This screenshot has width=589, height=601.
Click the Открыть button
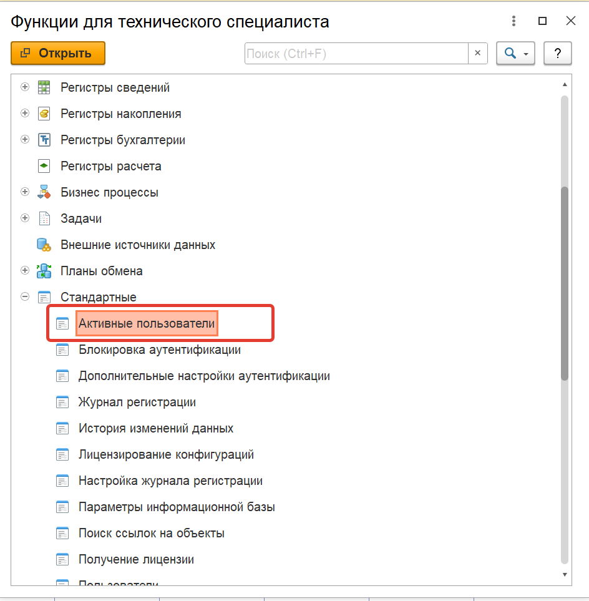tap(58, 53)
